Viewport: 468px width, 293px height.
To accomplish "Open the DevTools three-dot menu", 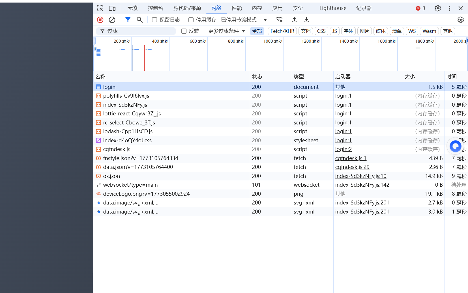I will pos(449,8).
